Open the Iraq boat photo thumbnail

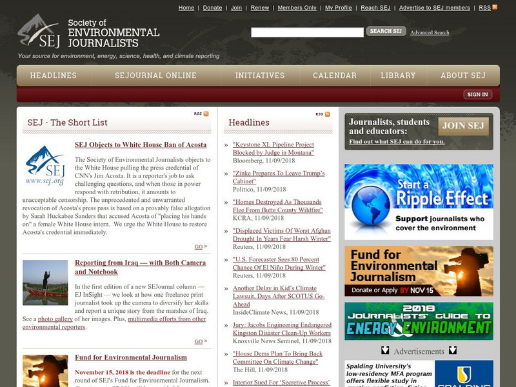pos(45,283)
